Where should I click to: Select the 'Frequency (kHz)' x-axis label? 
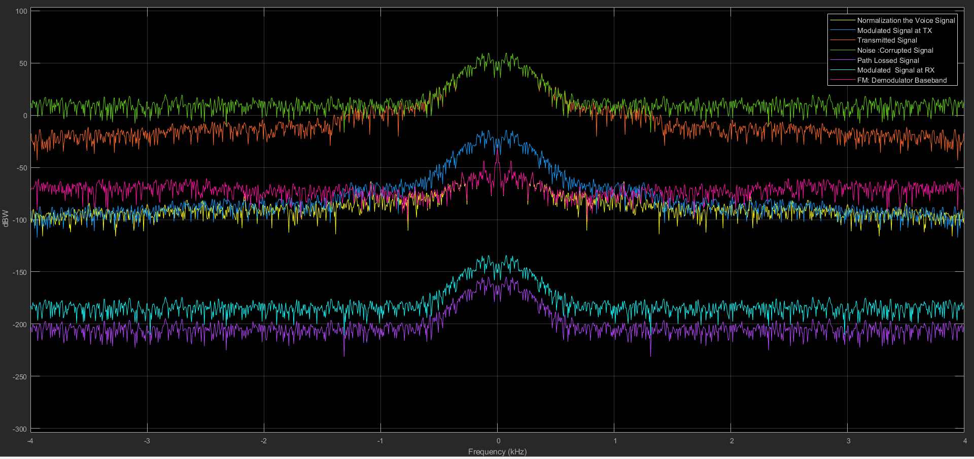coord(497,451)
